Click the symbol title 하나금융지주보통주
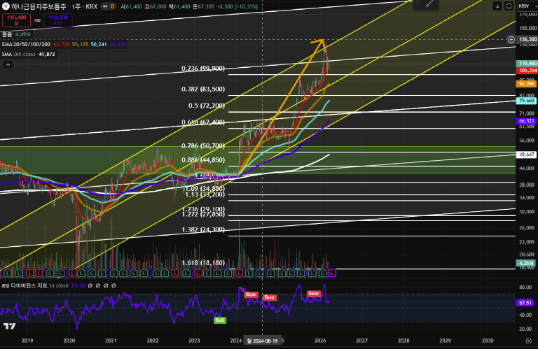 [x=38, y=6]
